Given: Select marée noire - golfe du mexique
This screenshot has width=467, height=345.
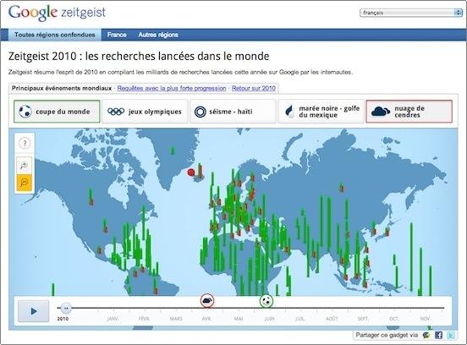Looking at the screenshot, I should click(x=321, y=112).
